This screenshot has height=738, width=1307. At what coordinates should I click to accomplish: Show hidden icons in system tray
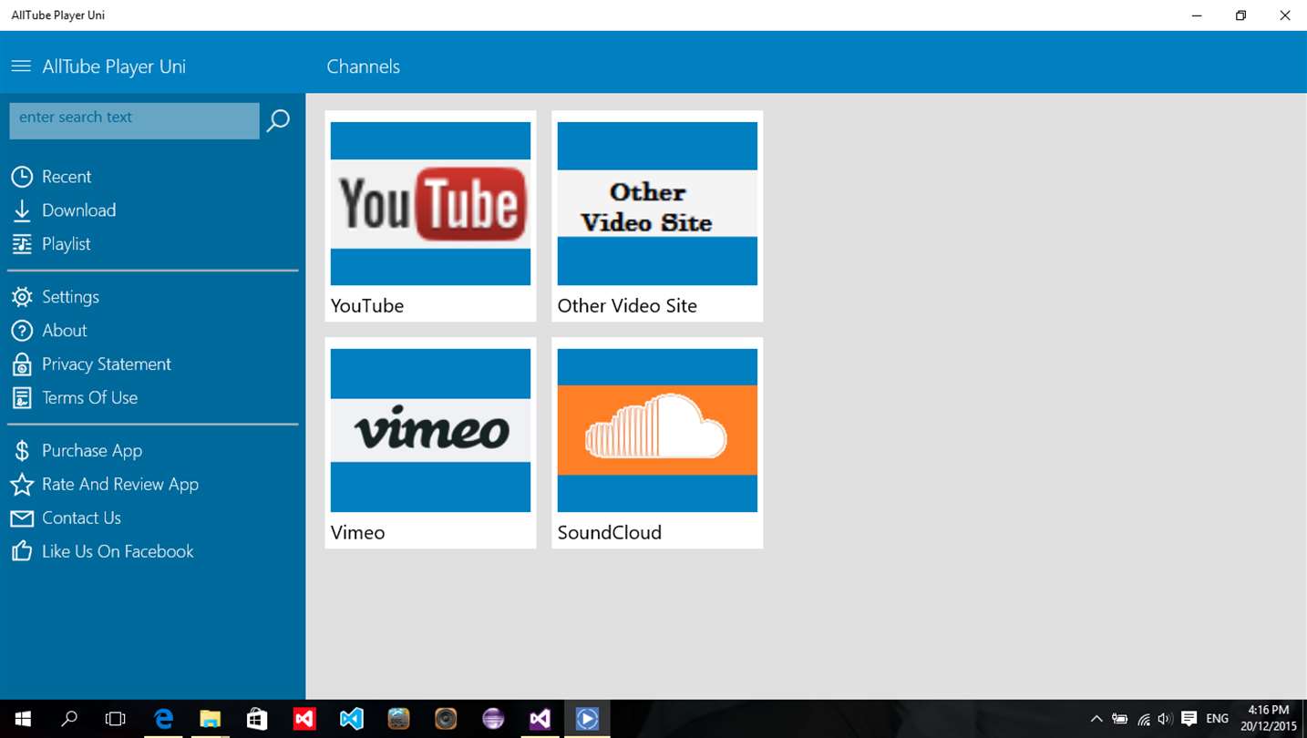point(1096,719)
